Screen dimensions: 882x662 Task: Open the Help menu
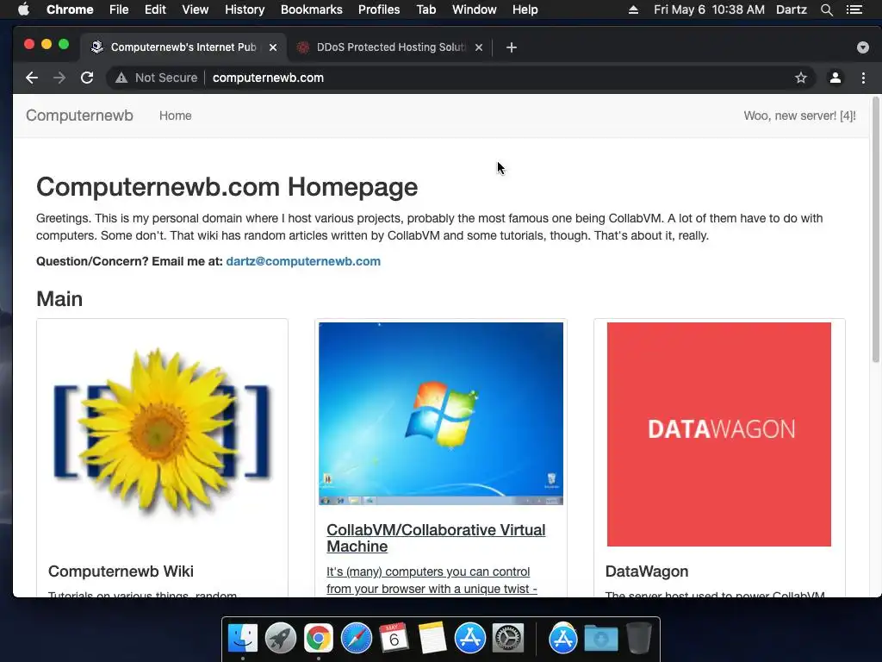(x=525, y=9)
